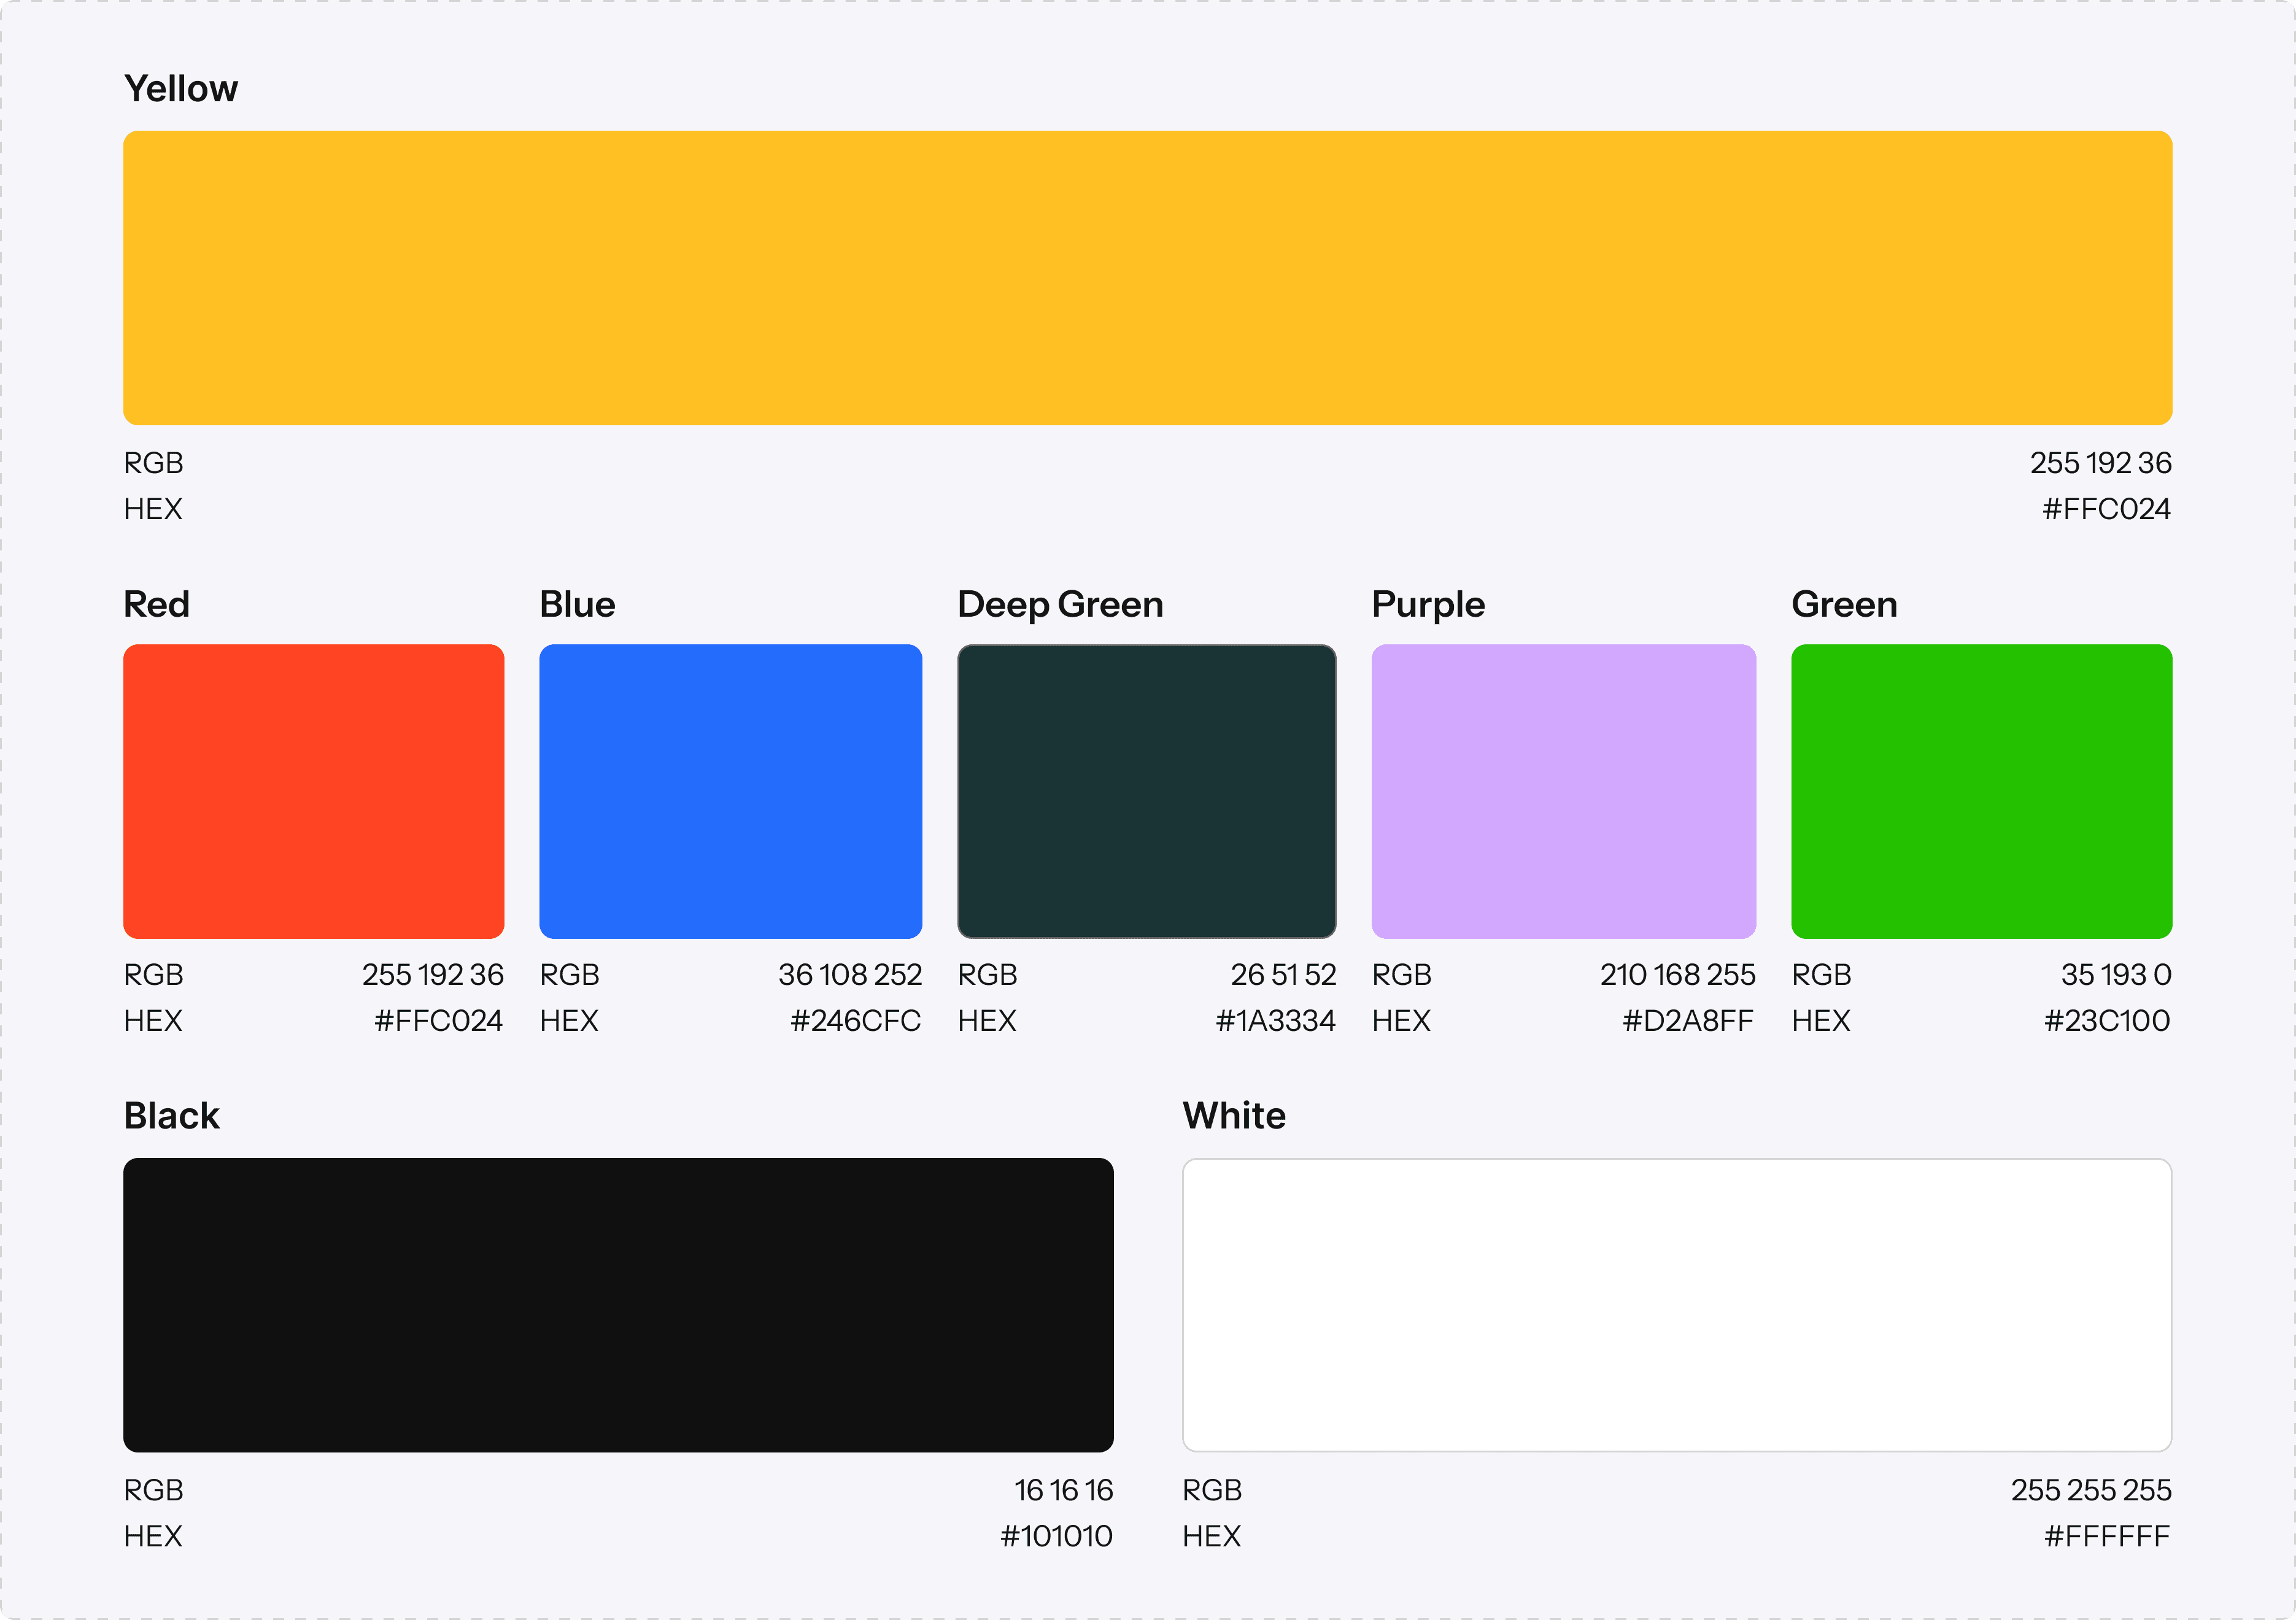Image resolution: width=2296 pixels, height=1620 pixels.
Task: Pick the Deep Green color swatch
Action: click(x=1146, y=791)
